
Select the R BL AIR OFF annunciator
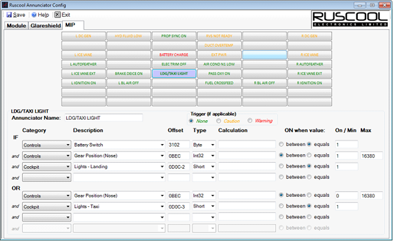264,83
